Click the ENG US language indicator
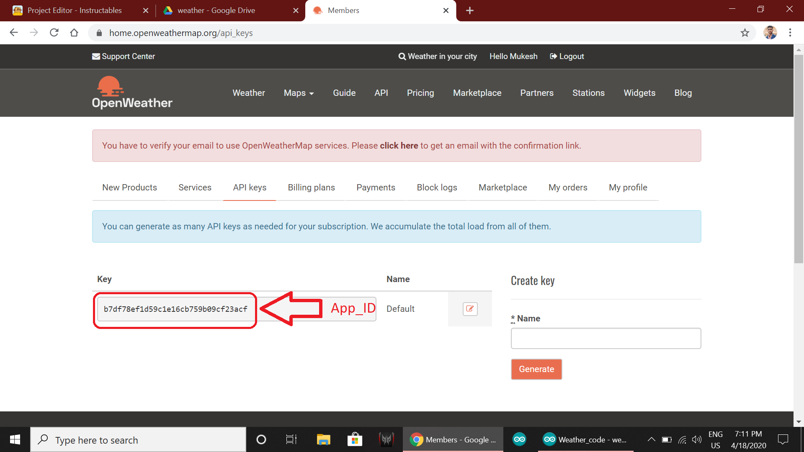Viewport: 804px width, 452px height. [x=716, y=439]
